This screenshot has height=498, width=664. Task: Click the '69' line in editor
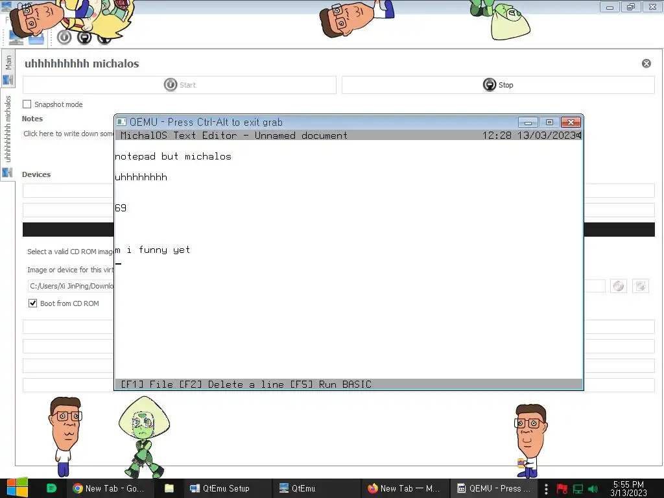pyautogui.click(x=121, y=208)
